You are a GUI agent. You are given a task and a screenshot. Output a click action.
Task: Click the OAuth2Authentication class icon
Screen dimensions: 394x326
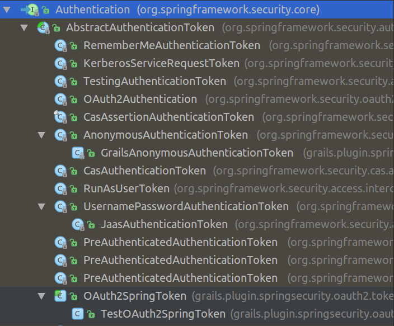coord(61,99)
